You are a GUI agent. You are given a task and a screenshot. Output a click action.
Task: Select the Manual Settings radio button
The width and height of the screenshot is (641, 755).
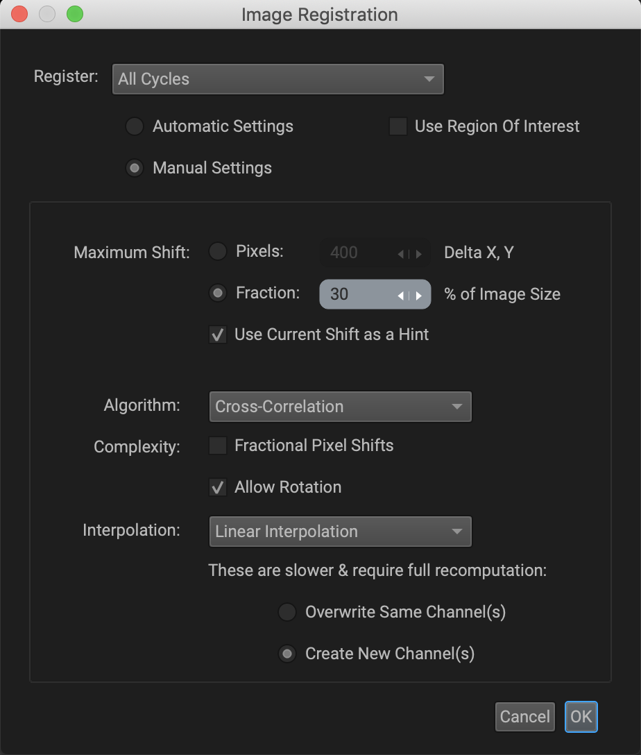pyautogui.click(x=135, y=168)
